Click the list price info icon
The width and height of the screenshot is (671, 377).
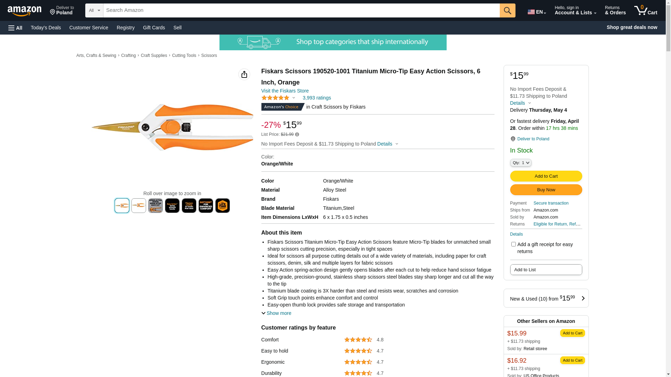[x=297, y=134]
